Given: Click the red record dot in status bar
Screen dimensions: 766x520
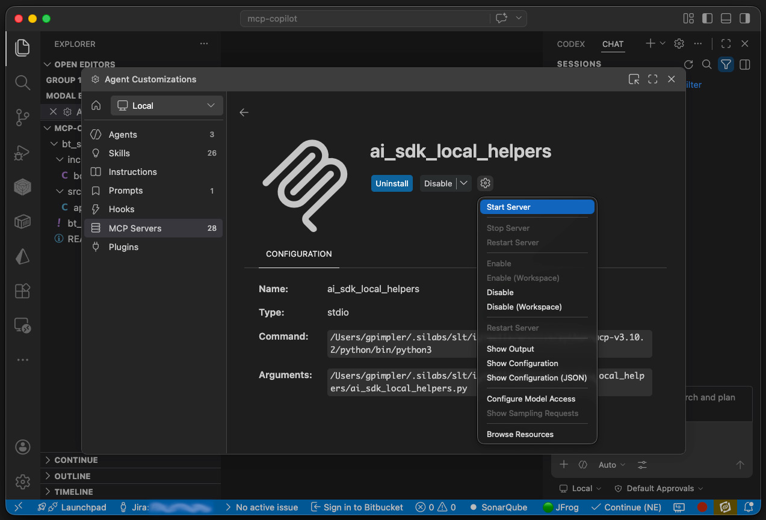Looking at the screenshot, I should [702, 507].
